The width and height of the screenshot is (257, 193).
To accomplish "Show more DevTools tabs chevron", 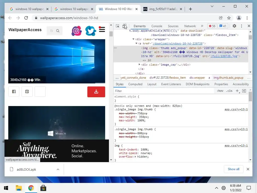I will (x=202, y=26).
